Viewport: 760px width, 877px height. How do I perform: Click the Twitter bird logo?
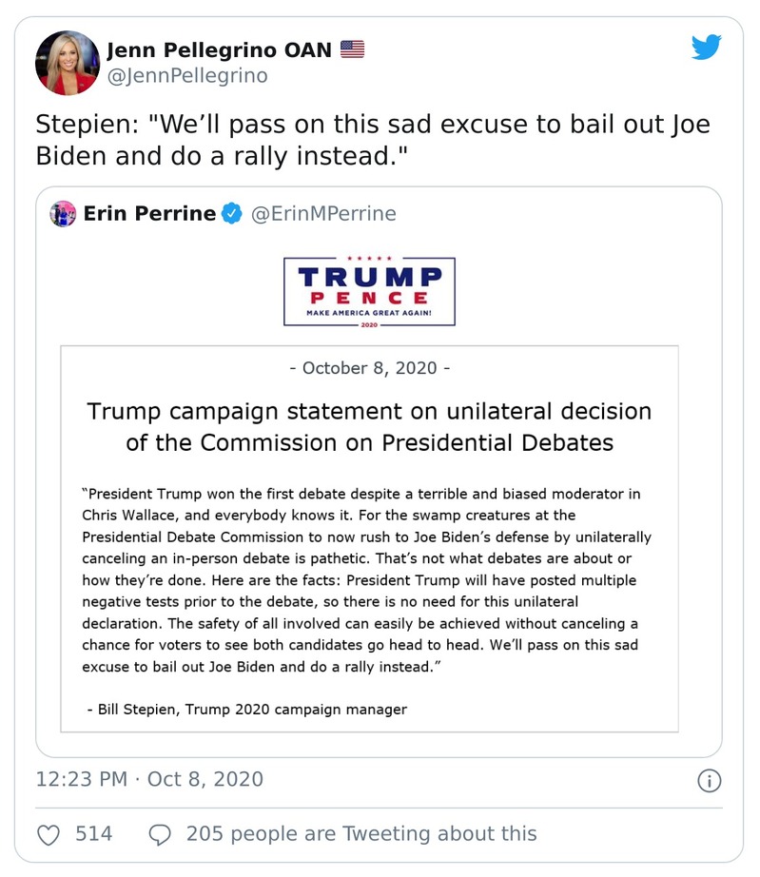coord(706,47)
